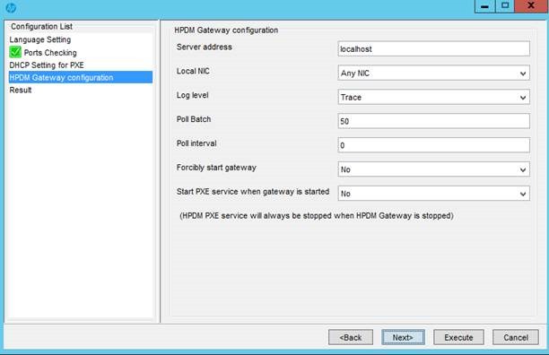The width and height of the screenshot is (549, 355).
Task: Open DHCP Setting for PXE step
Action: pos(47,65)
